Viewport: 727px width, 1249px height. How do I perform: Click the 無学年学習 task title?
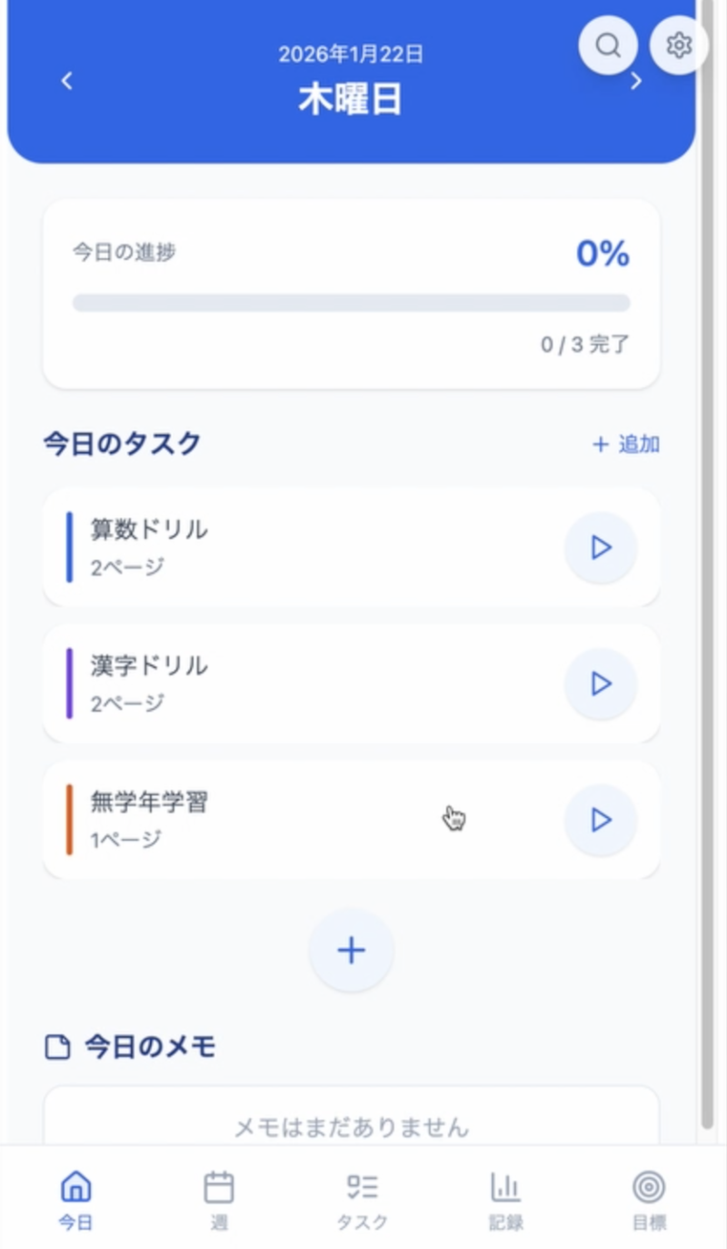[x=149, y=802]
